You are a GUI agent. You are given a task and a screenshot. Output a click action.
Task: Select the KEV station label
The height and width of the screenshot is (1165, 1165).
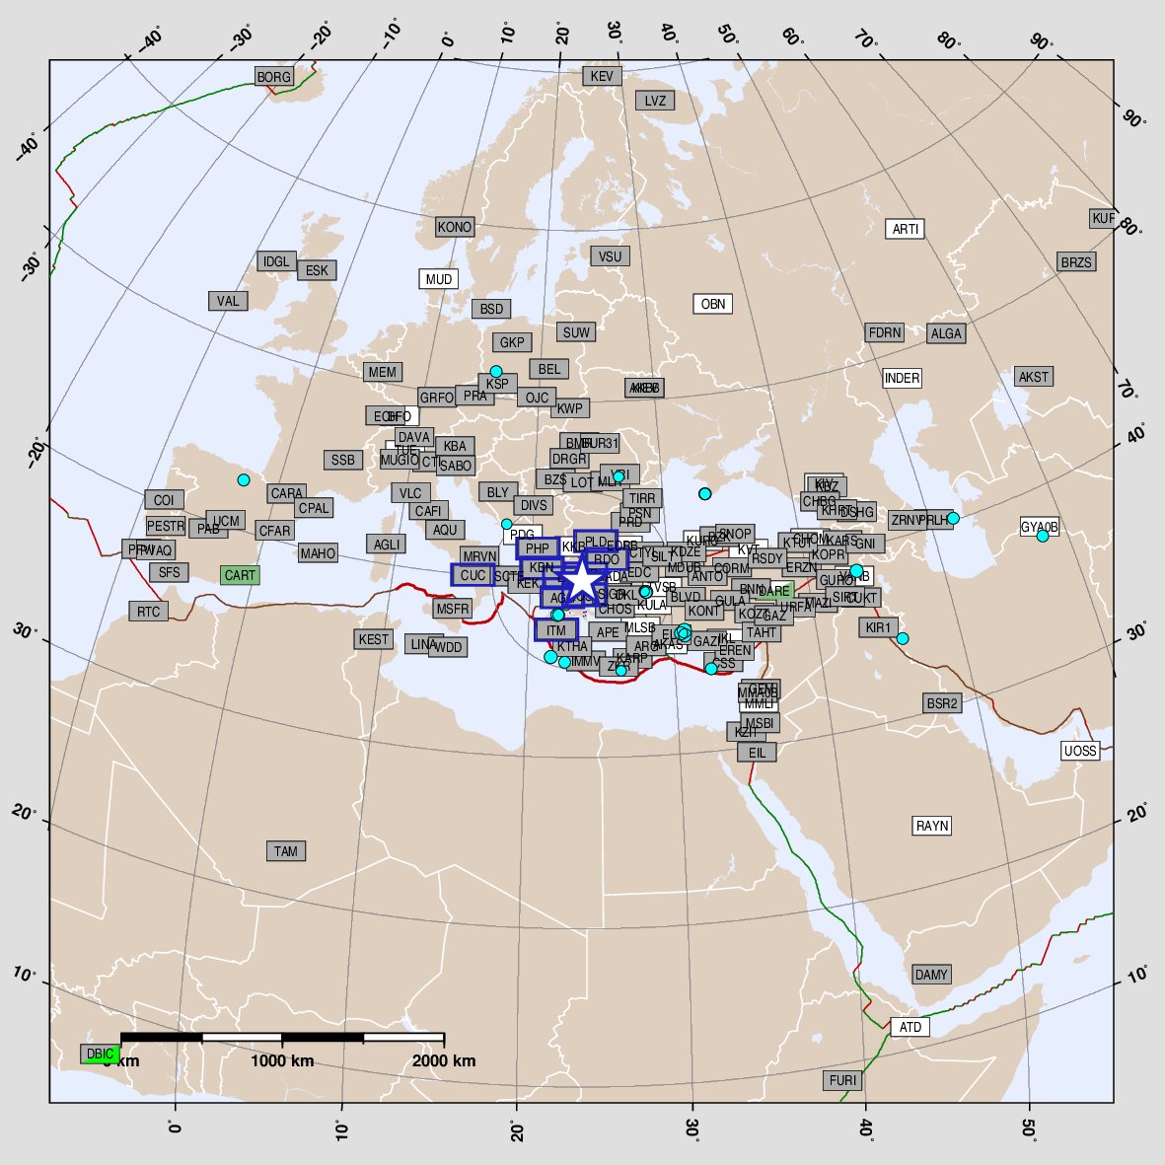click(602, 76)
